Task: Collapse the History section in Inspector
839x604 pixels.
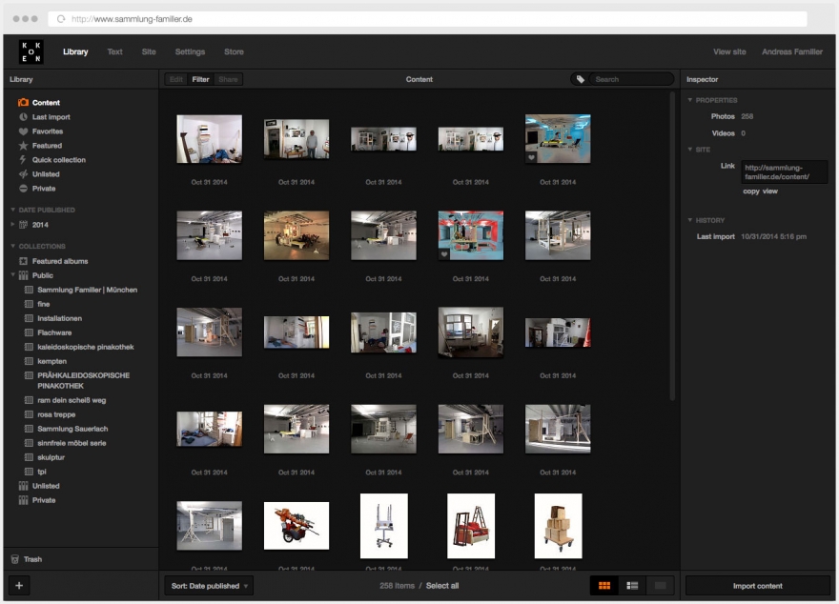Action: (689, 220)
